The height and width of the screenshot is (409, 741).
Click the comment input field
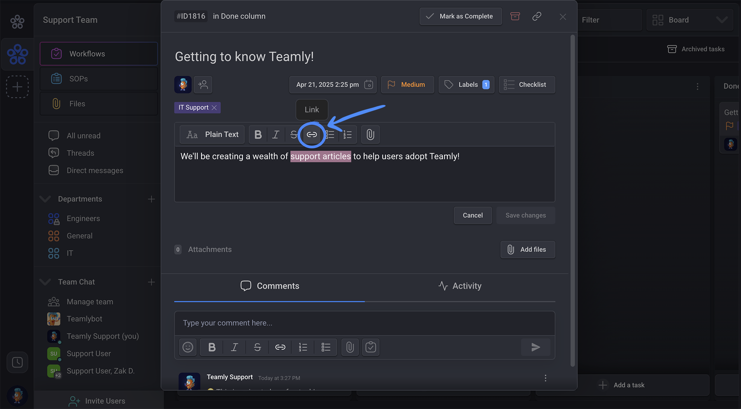coord(364,323)
